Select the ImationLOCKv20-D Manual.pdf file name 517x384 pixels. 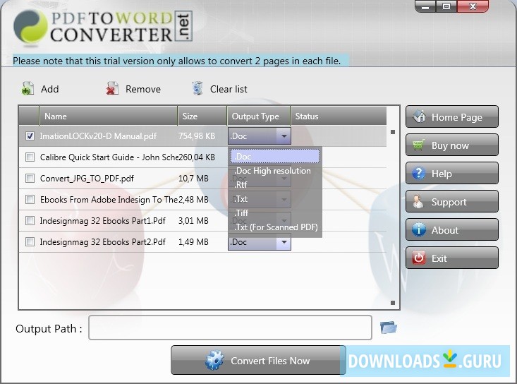click(98, 136)
